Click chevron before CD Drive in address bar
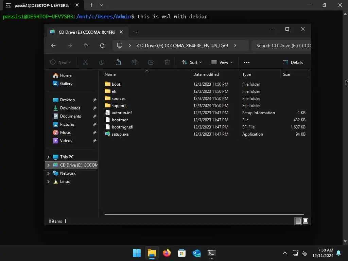The width and height of the screenshot is (348, 261). (x=130, y=46)
